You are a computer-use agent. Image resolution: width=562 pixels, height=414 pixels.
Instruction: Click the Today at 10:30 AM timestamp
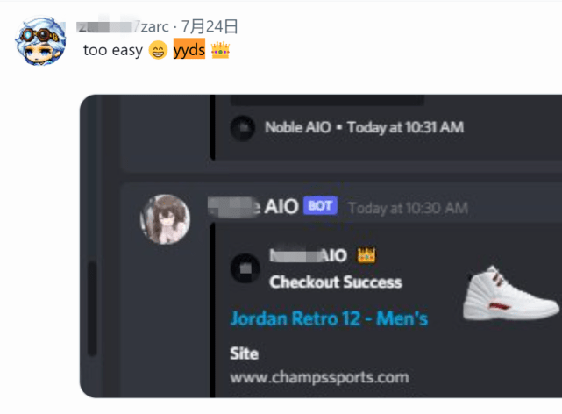point(409,208)
